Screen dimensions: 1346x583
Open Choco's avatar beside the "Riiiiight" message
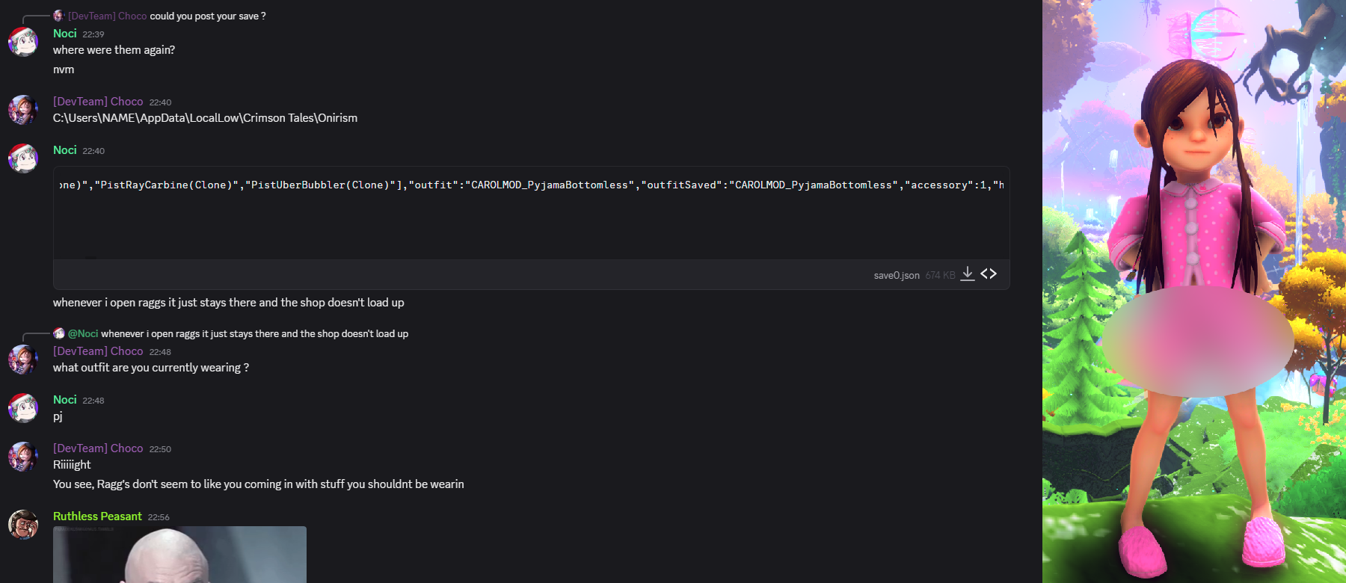click(x=23, y=457)
